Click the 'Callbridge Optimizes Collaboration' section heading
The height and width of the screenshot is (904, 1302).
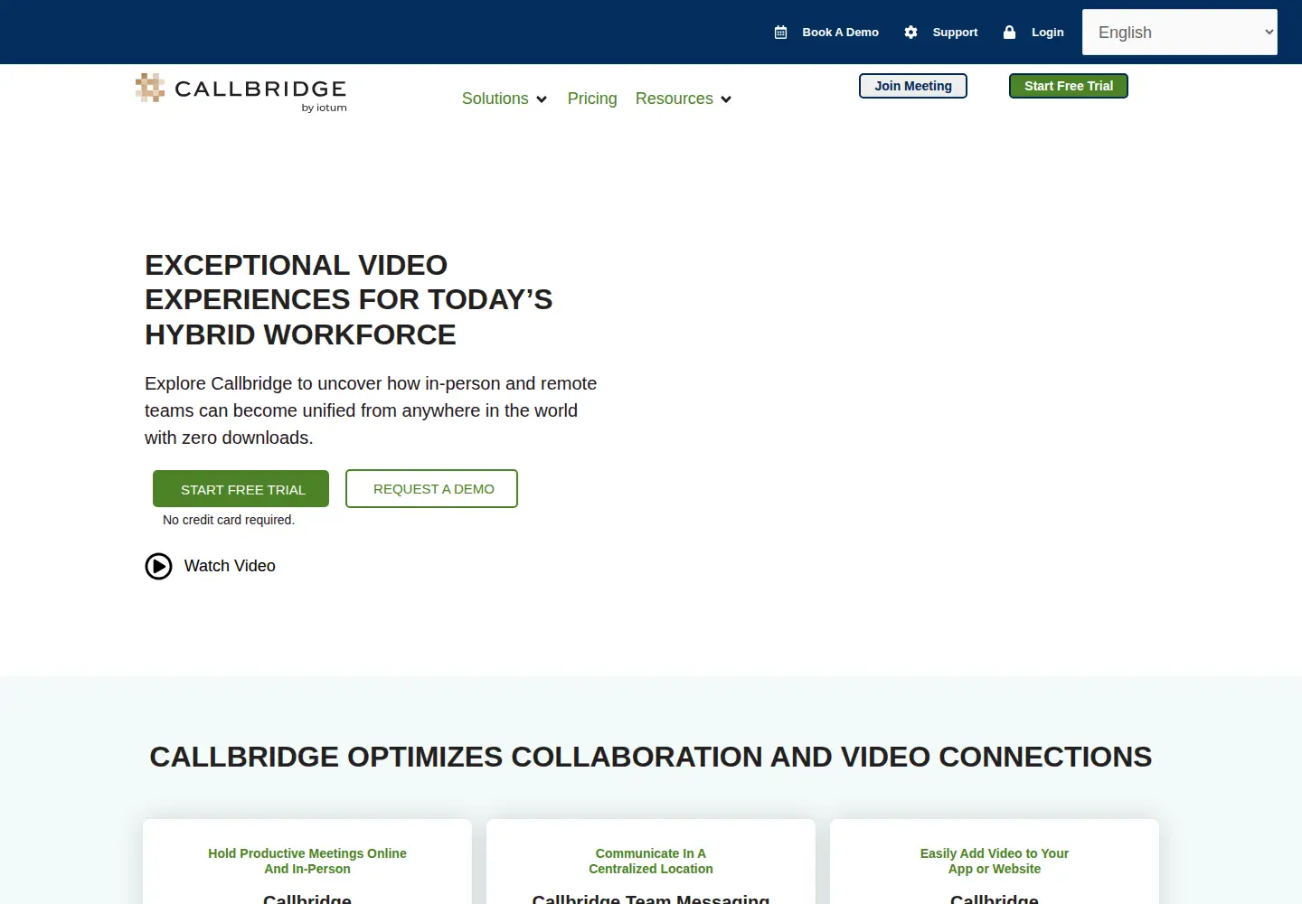651,757
